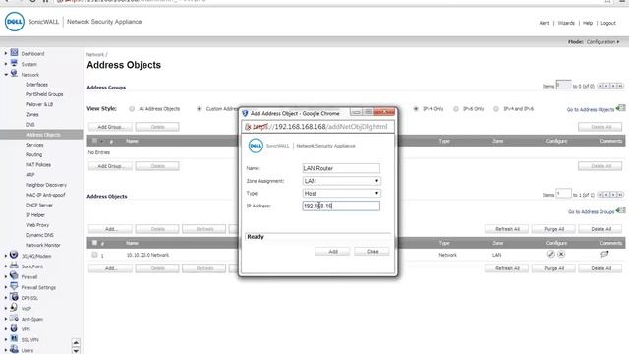Select the IPv4 and IPv6 option

[x=496, y=109]
